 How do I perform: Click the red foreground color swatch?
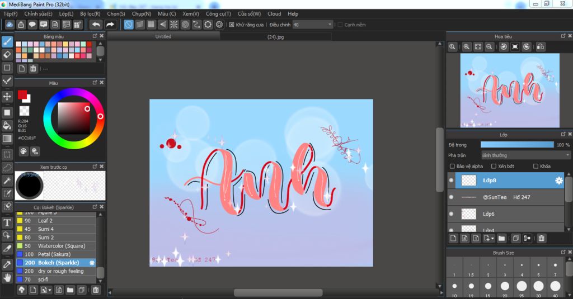(22, 94)
